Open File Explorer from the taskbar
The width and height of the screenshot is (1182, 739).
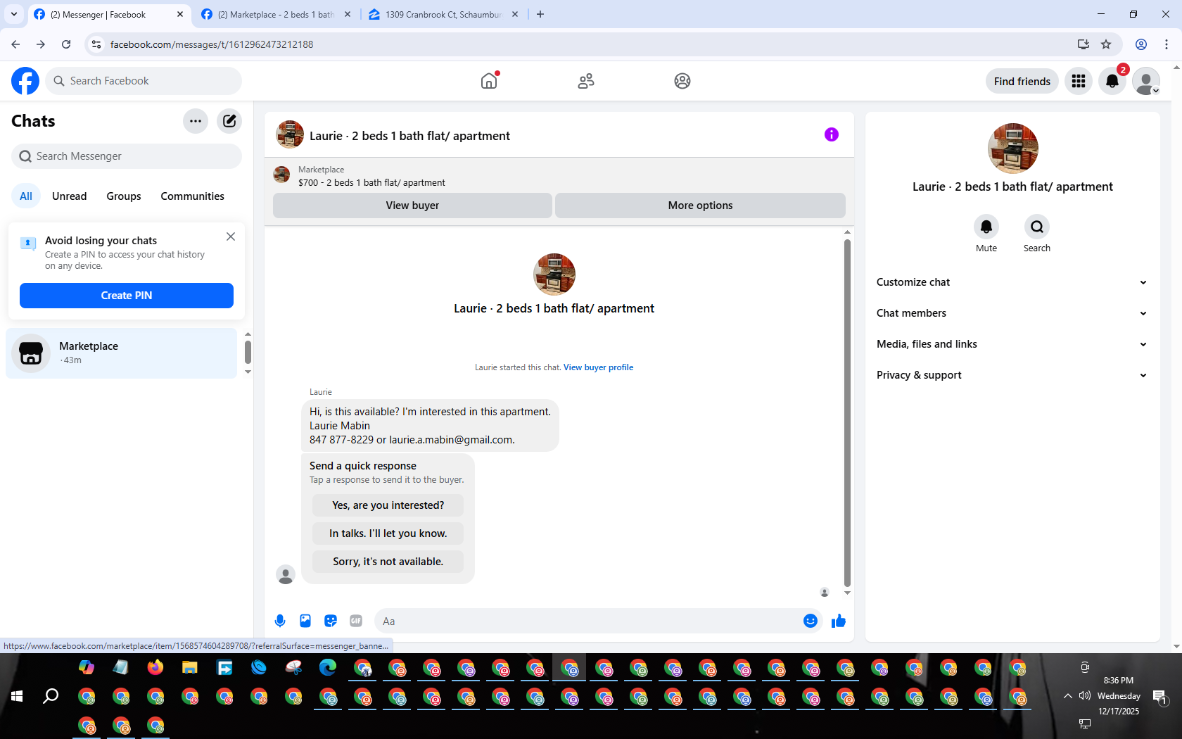coord(190,667)
